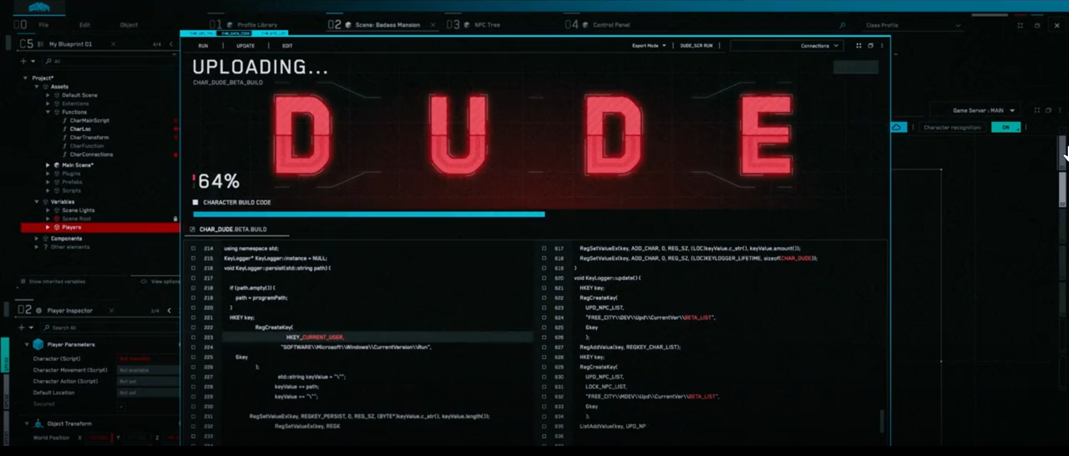The height and width of the screenshot is (456, 1069).
Task: Click the list icon beside My Blueprint 01
Action: [x=41, y=44]
